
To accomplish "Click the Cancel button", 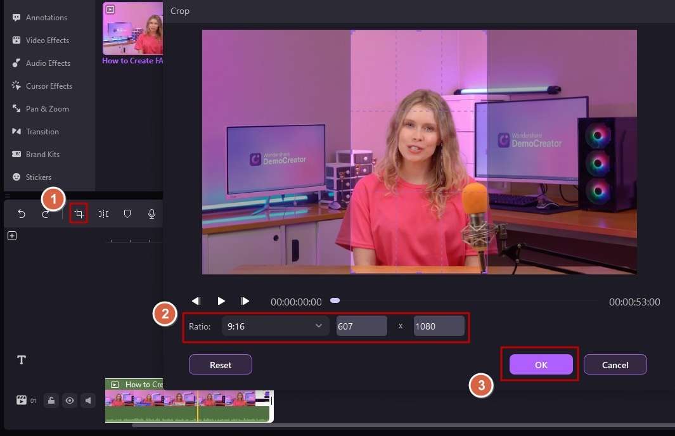I will click(x=615, y=364).
